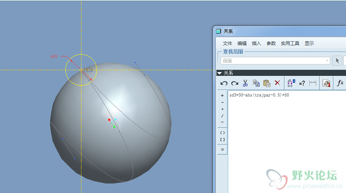Evaluate expression with the =? icon
Viewport: 346px width, 193px height.
(302, 83)
